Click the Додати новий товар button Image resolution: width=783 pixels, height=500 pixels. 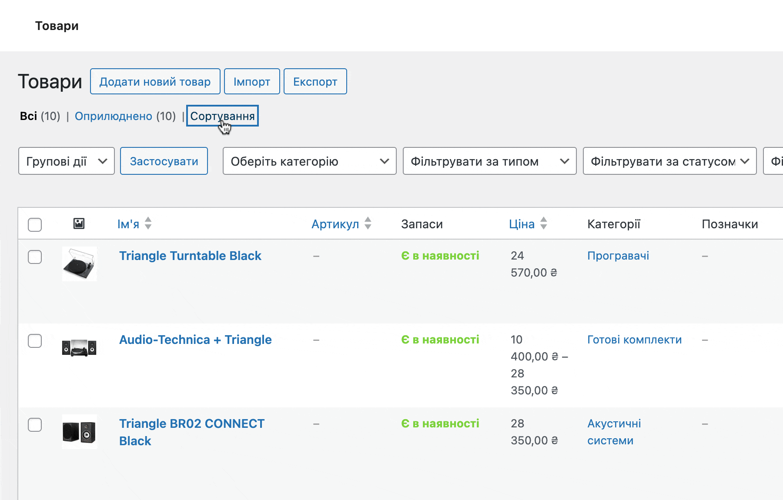coord(155,81)
